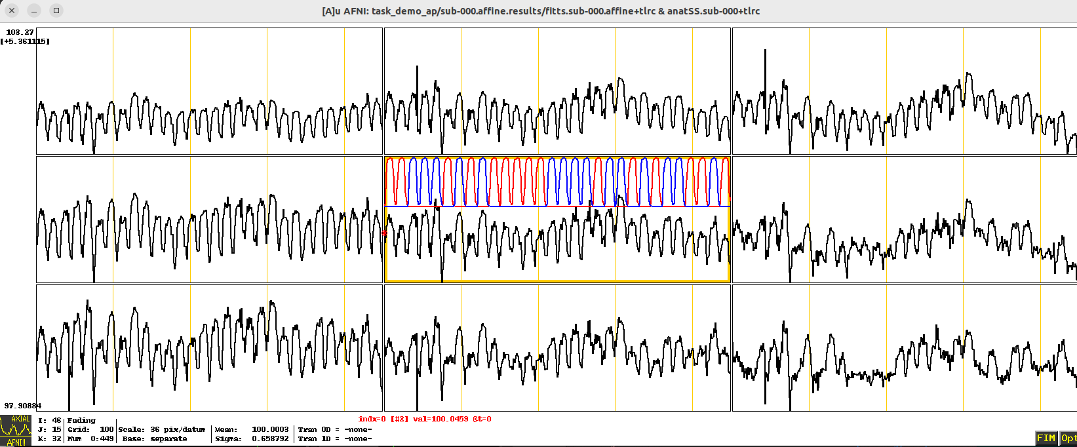Click the red time index marker dot

click(385, 233)
